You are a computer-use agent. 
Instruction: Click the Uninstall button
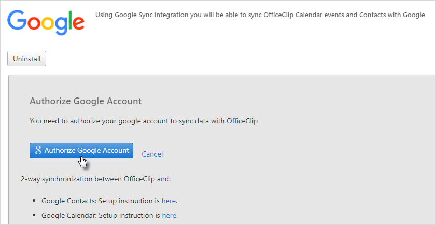pos(26,59)
